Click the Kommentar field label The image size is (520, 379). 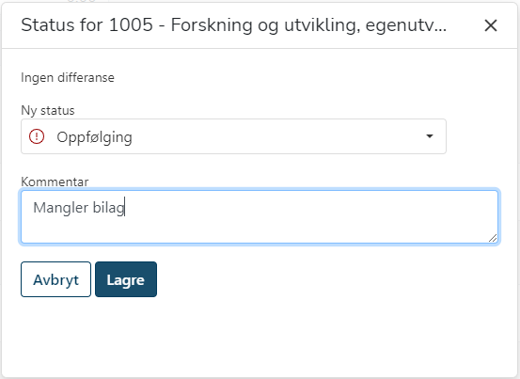[x=55, y=182]
